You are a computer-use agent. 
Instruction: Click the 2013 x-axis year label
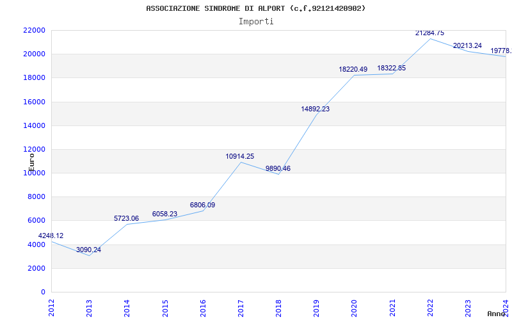pyautogui.click(x=89, y=308)
